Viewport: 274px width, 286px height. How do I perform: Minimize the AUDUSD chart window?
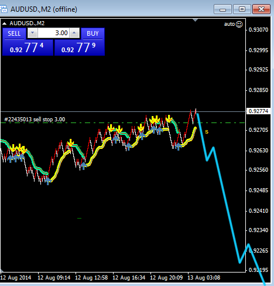222,9
